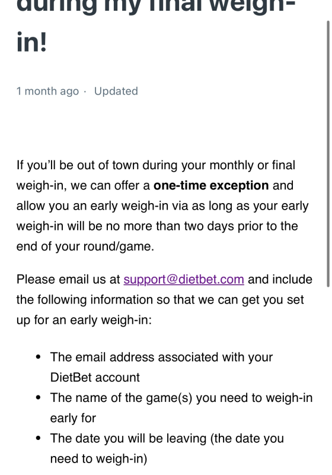Image resolution: width=332 pixels, height=475 pixels.
Task: Open the support@dietbet.com email link
Action: pos(184,279)
